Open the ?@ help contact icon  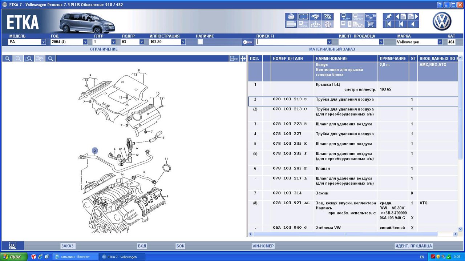pyautogui.click(x=327, y=17)
